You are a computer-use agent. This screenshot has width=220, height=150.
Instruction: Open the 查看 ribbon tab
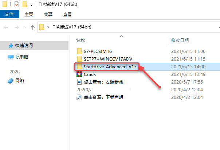[67, 14]
